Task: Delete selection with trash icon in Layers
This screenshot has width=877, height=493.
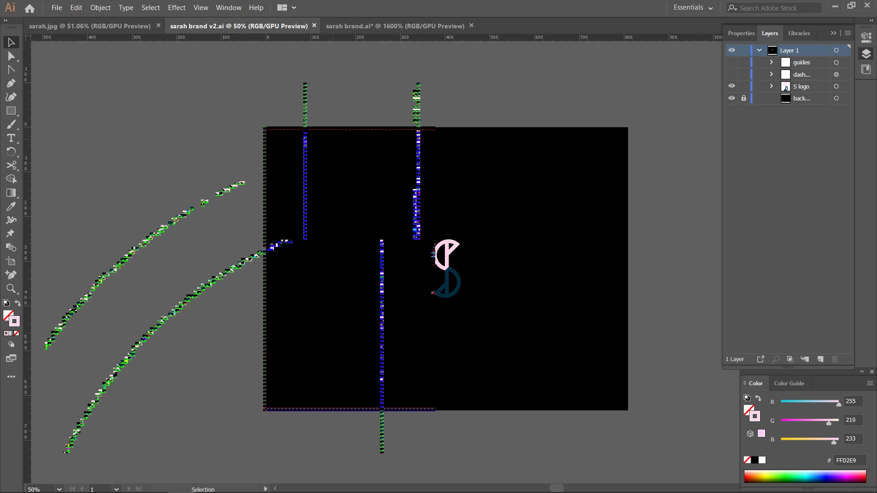Action: 835,359
